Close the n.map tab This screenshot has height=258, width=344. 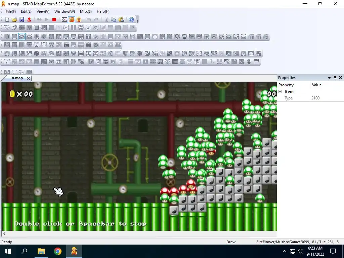[x=28, y=78]
